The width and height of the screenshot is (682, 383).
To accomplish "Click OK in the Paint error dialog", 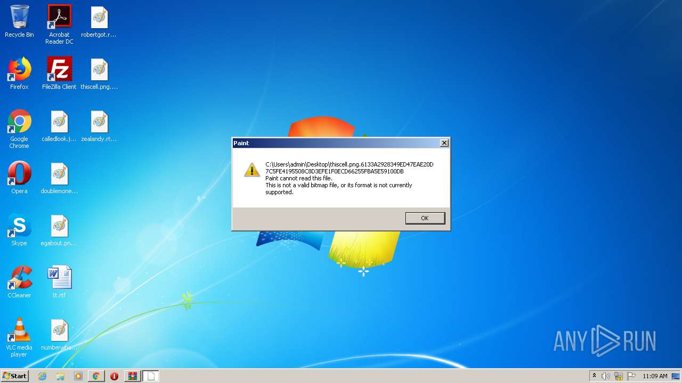I will 425,218.
